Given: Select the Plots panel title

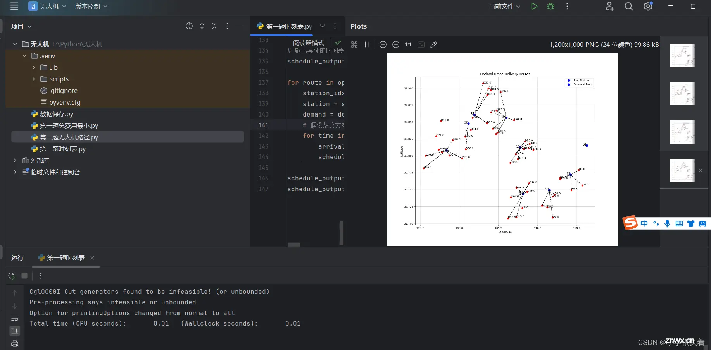Looking at the screenshot, I should tap(359, 26).
